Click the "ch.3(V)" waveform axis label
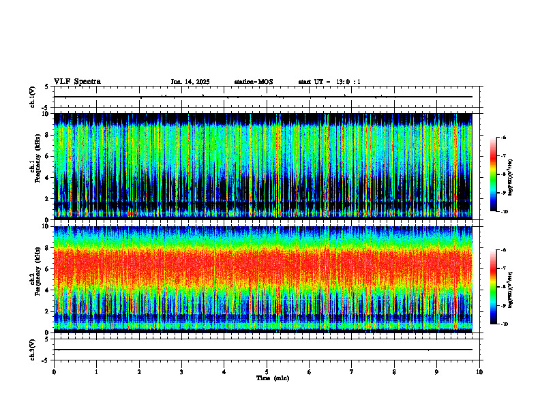Viewport: 540px width, 417px height. point(33,350)
